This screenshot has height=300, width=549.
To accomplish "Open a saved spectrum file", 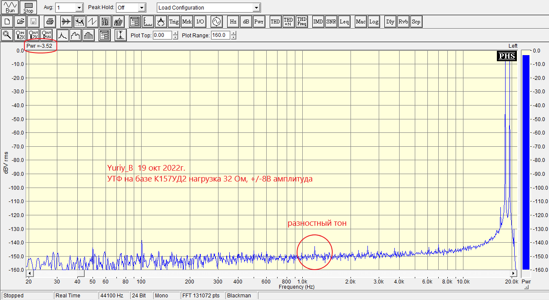I will [x=20, y=21].
